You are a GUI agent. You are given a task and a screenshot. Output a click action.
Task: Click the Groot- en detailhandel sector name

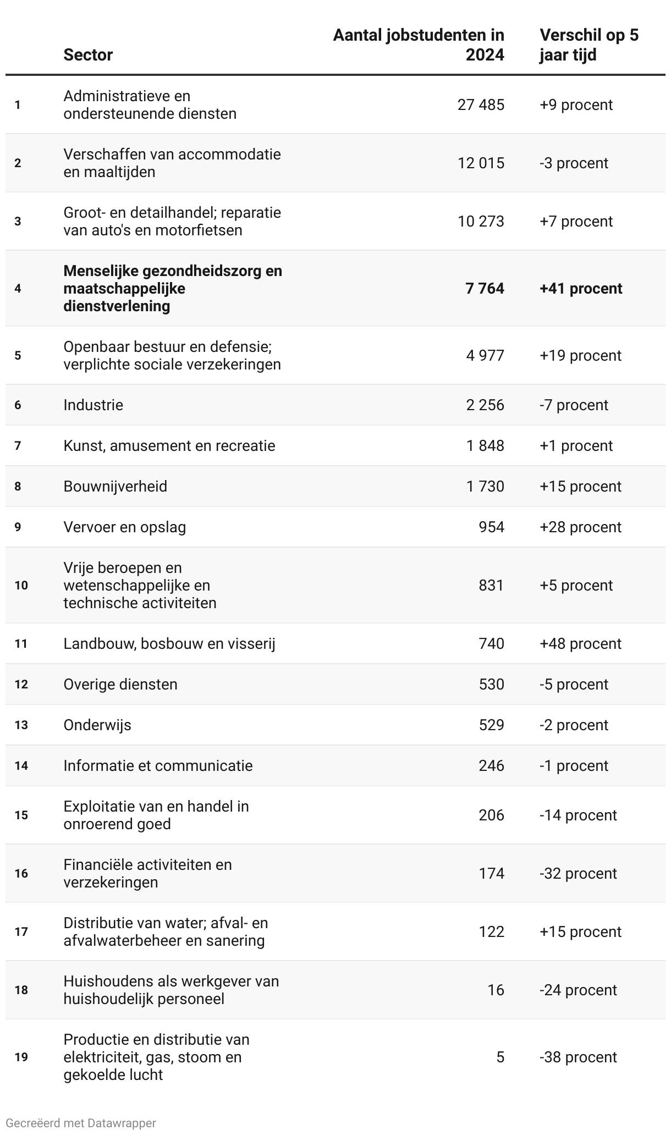172,221
